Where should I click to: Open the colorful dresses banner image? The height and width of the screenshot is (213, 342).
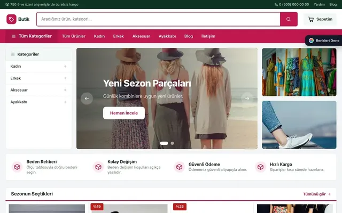[x=299, y=72]
